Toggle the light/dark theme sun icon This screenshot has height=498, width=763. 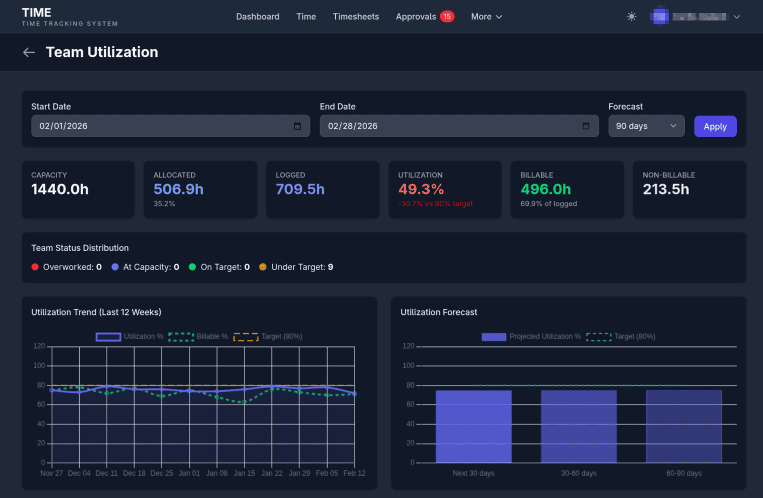(631, 17)
